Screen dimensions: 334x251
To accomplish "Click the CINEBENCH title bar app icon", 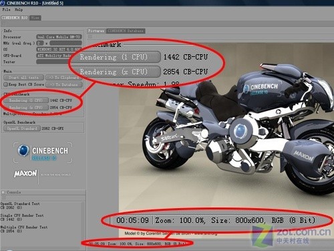I will [x=2, y=3].
